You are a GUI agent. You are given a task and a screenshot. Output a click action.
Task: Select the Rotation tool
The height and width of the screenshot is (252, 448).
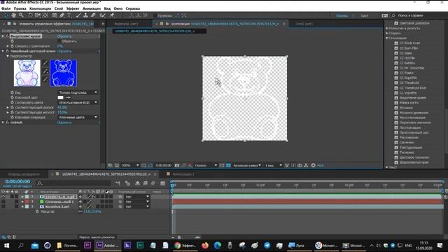pyautogui.click(x=30, y=15)
